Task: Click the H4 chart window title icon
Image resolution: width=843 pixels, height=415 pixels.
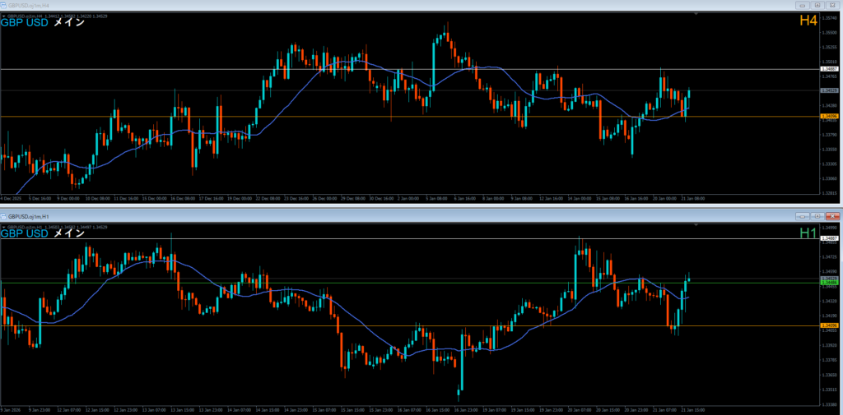Action: (x=4, y=4)
